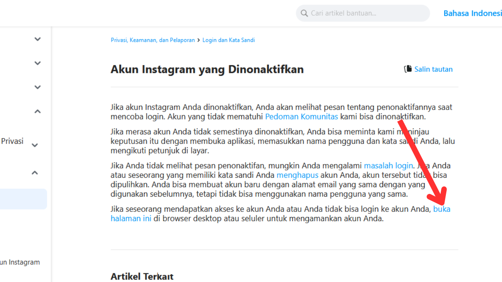This screenshot has height=282, width=502.
Task: Click the Salin tautan link
Action: click(433, 69)
